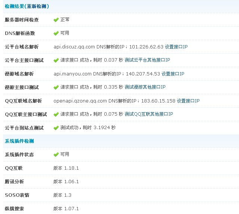Click version text 版本 1.06.1

click(x=66, y=182)
